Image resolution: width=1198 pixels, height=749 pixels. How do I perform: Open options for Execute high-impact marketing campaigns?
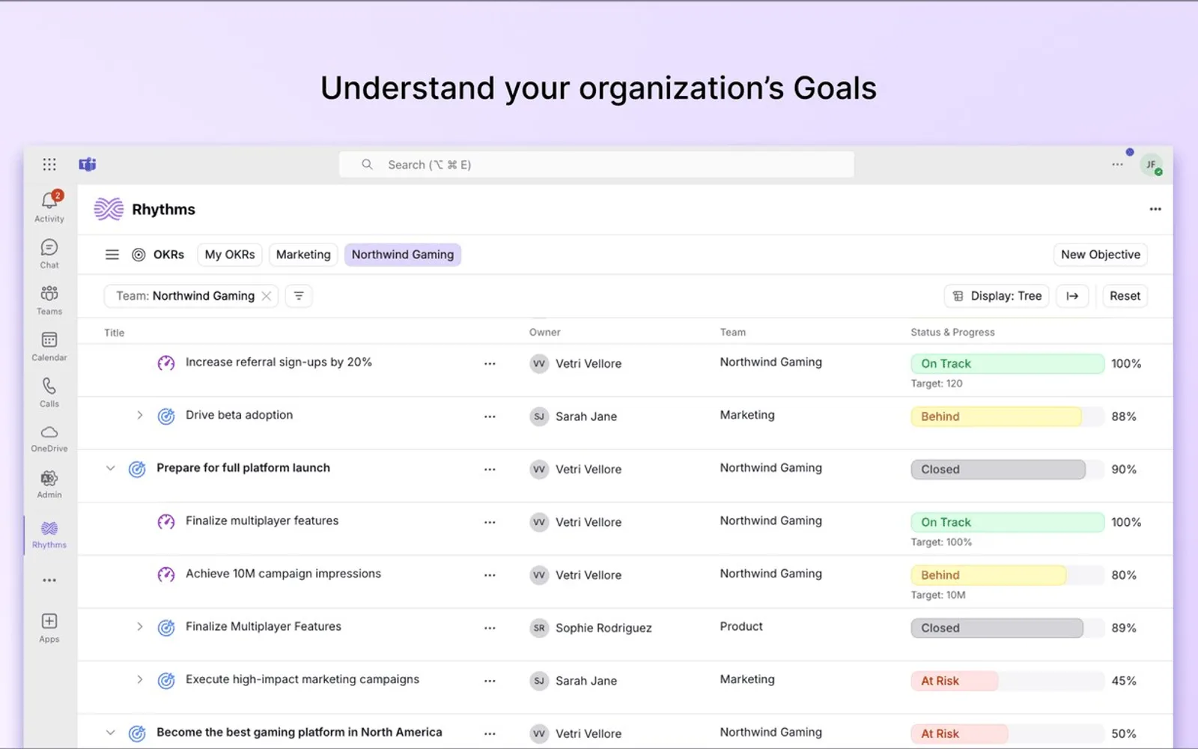[x=490, y=682]
